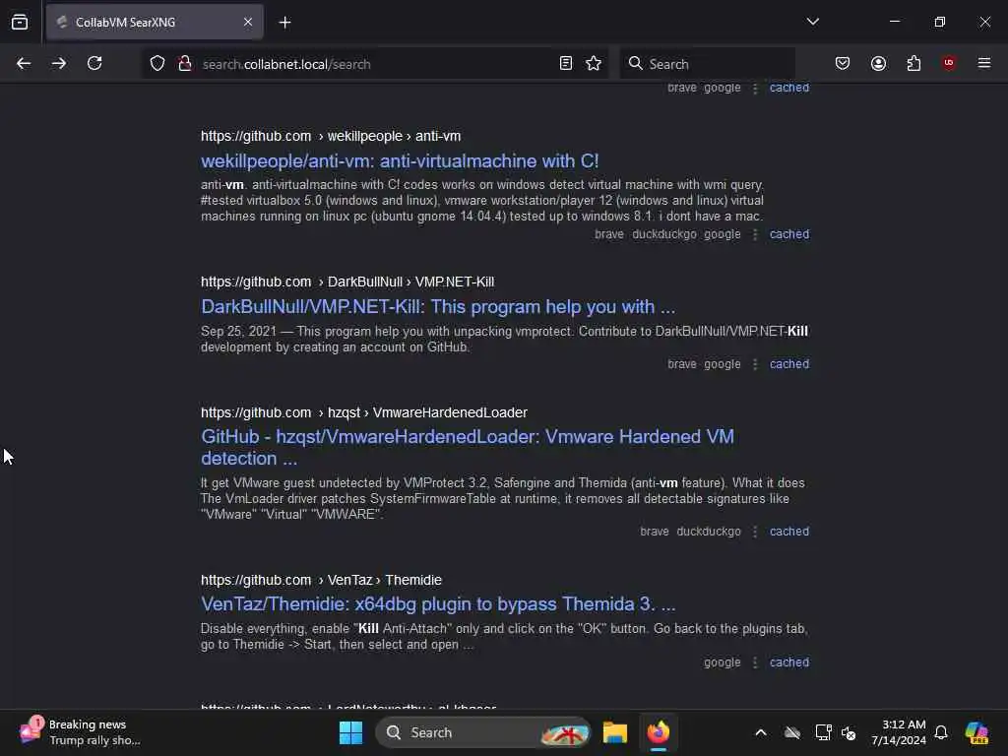Expand options dots for Themidie result
This screenshot has width=1008, height=756.
click(755, 662)
